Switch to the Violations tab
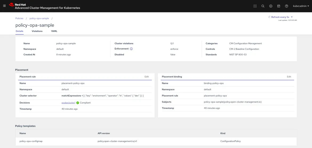This screenshot has height=148, width=312. coord(37,31)
